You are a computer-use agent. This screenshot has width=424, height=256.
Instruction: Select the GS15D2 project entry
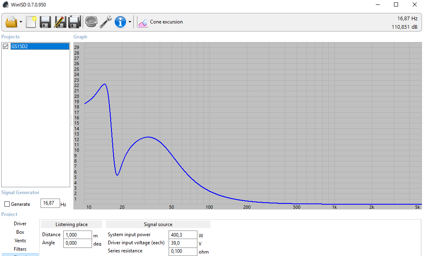point(40,47)
